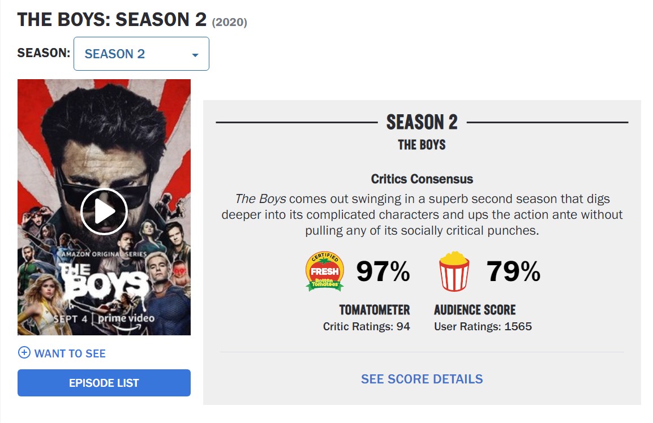Click the plus icon beside Want to See
This screenshot has width=653, height=423.
[x=24, y=353]
